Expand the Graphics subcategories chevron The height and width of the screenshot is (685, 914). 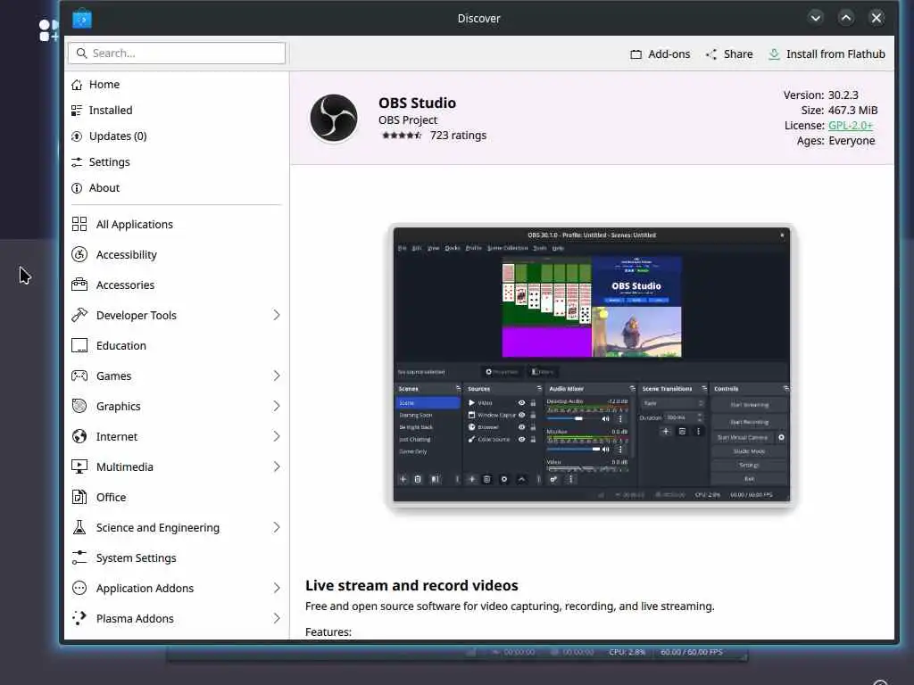point(277,406)
